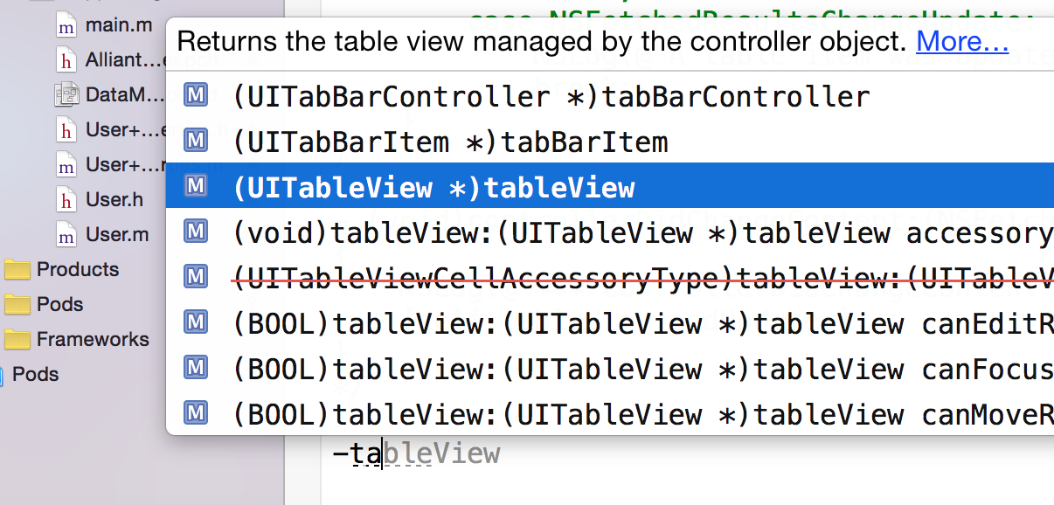Click the Products folder icon

coord(17,270)
